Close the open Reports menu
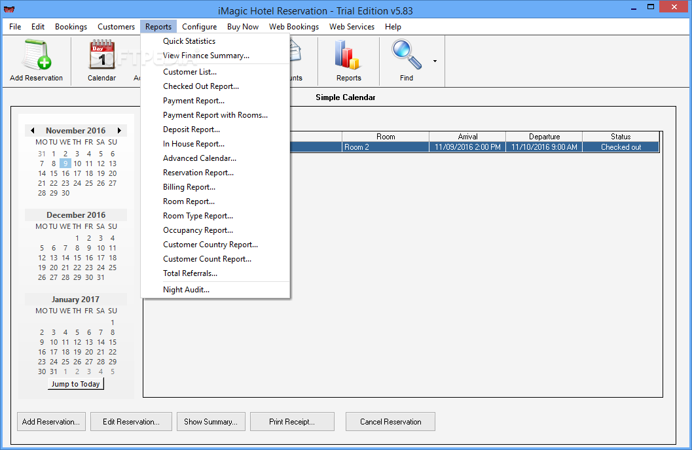The image size is (692, 450). point(158,27)
